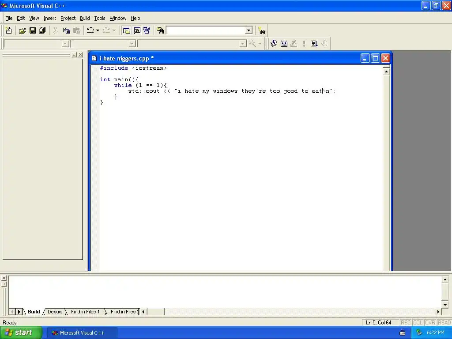Undo the last edit with the Undo arrow
Viewport: 452px width, 339px height.
tap(90, 30)
